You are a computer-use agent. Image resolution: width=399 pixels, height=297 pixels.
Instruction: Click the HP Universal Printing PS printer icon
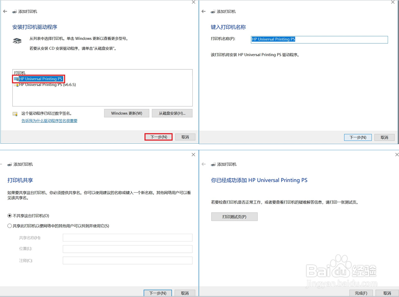click(x=15, y=79)
